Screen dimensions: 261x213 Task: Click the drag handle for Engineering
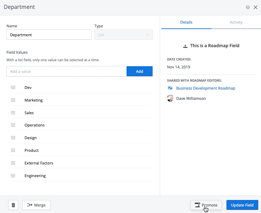(x=13, y=176)
